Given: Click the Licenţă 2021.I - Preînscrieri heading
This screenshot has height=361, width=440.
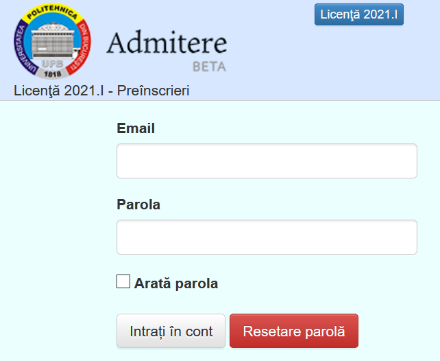Looking at the screenshot, I should [101, 91].
